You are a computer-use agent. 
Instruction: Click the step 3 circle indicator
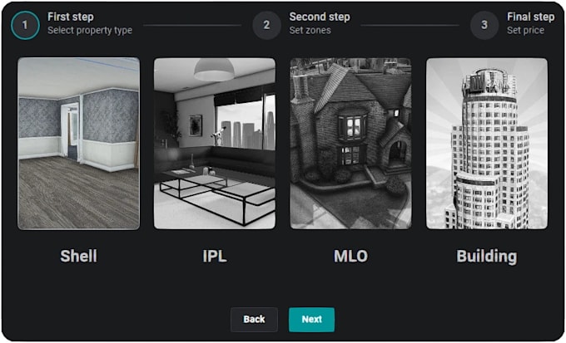(x=484, y=25)
